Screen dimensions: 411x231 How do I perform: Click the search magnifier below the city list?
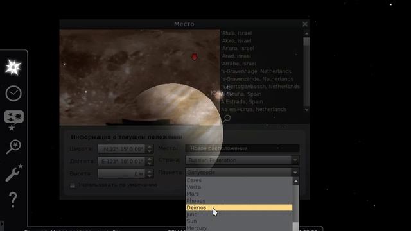click(x=227, y=119)
